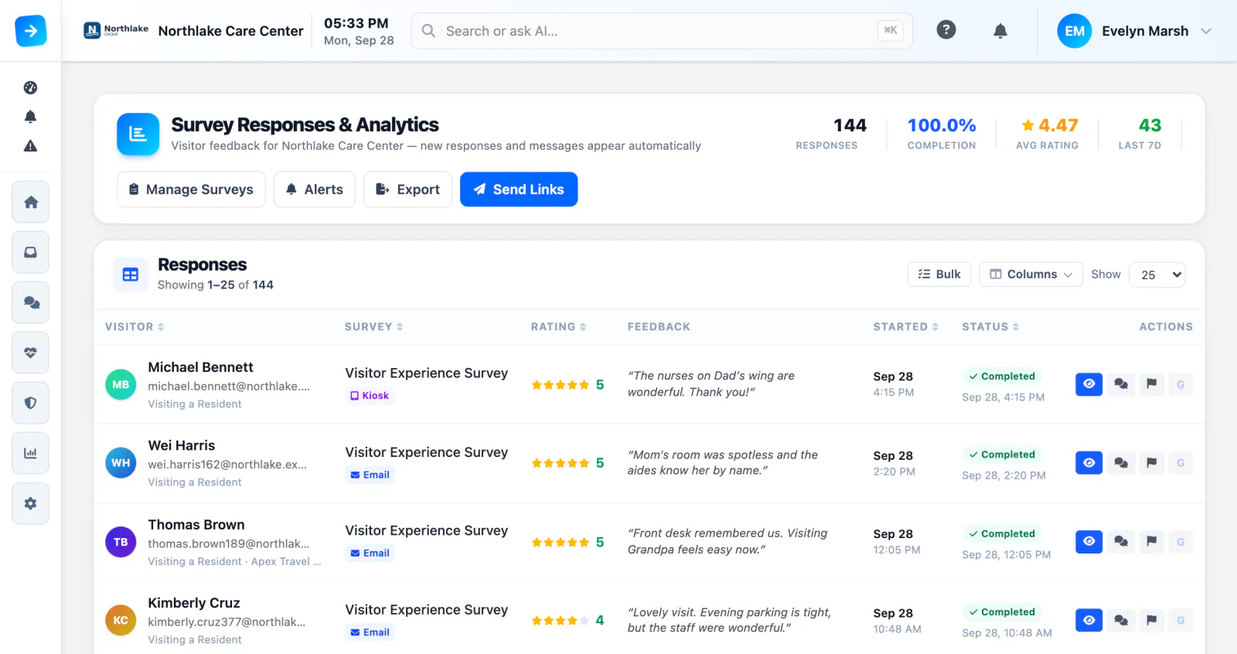
Task: View Kimberly Cruz's response with eye button
Action: [1089, 620]
